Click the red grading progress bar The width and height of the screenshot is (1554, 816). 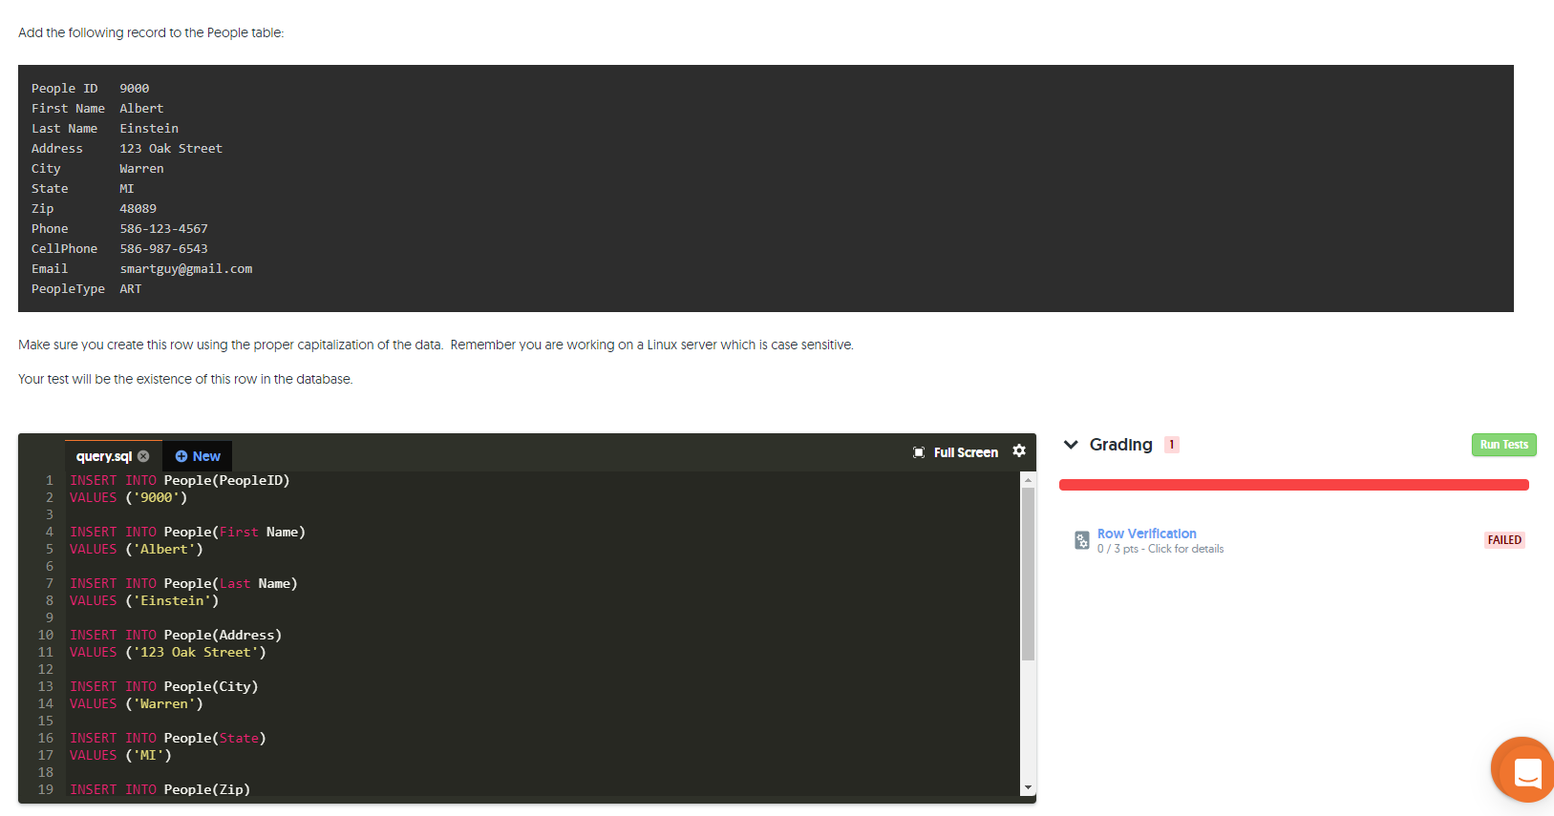[1294, 485]
